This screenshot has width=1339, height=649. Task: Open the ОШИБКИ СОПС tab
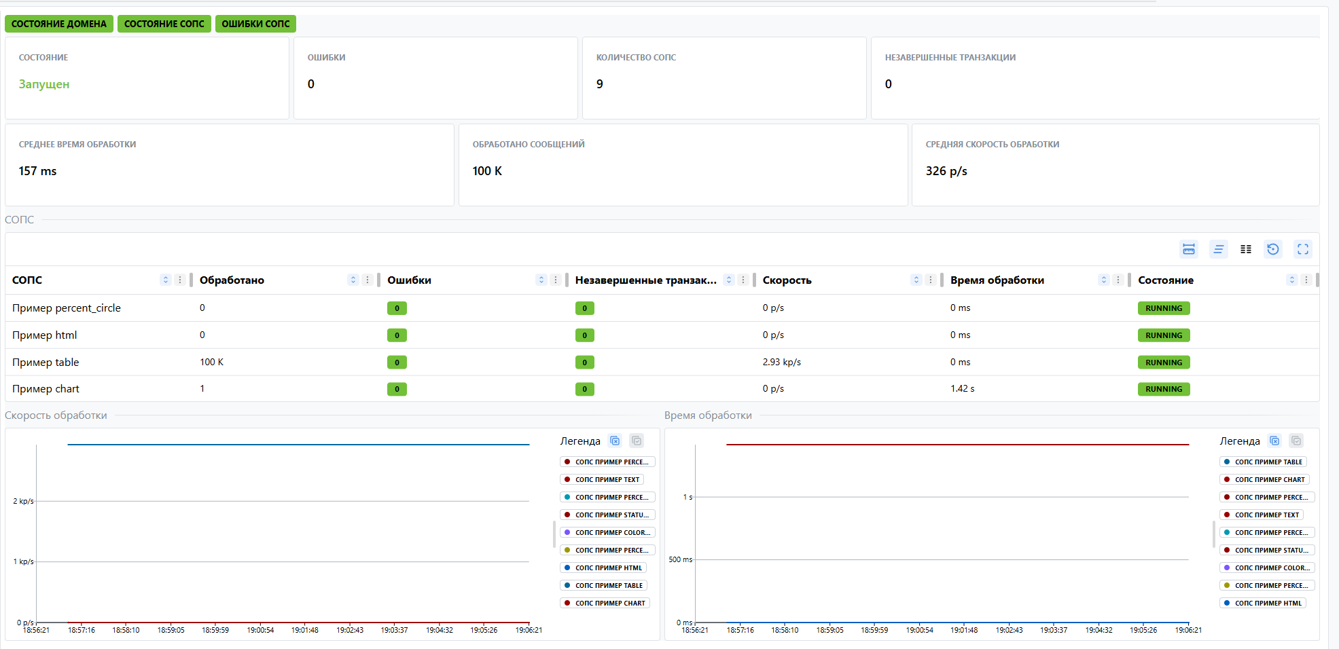click(255, 24)
